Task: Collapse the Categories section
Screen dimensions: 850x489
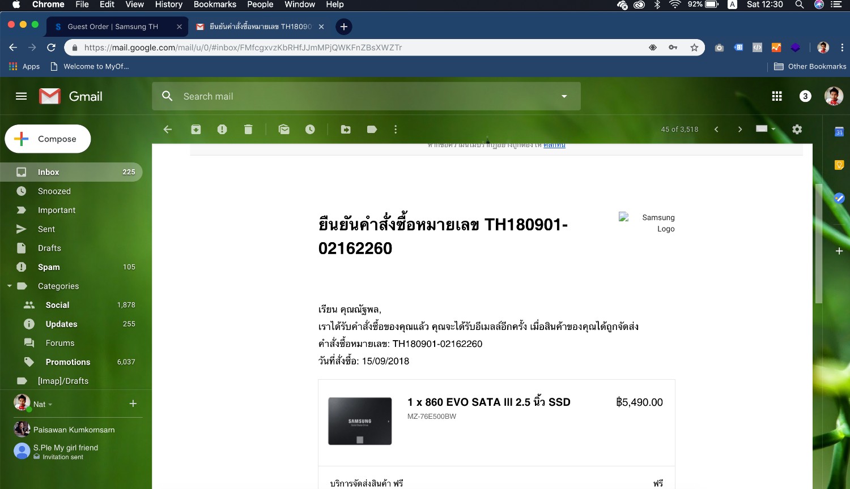Action: click(x=9, y=286)
